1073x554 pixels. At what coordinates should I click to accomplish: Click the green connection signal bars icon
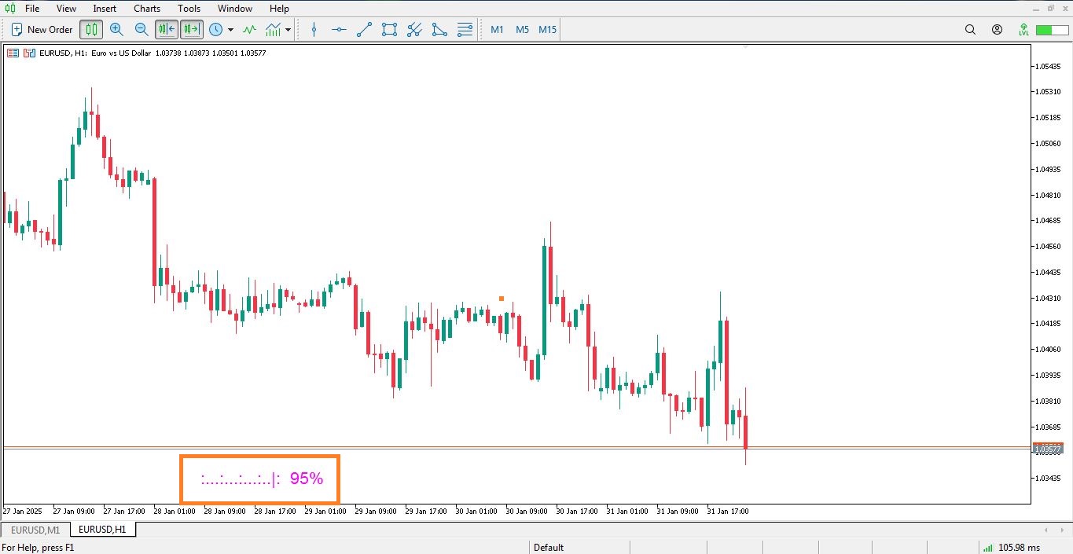[987, 548]
